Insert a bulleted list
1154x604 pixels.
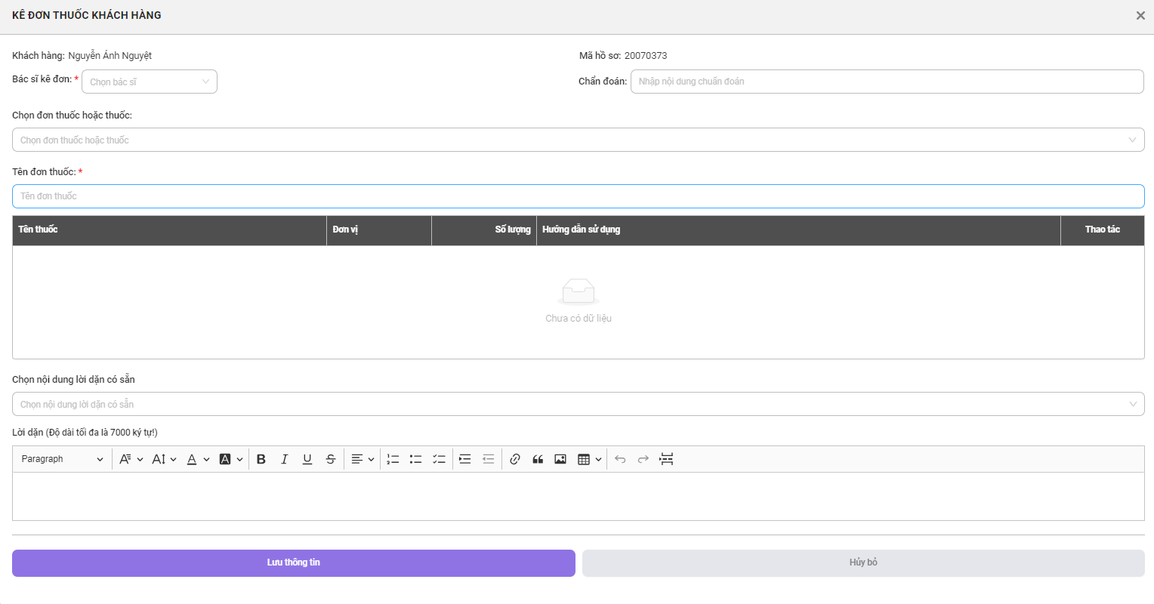(415, 459)
